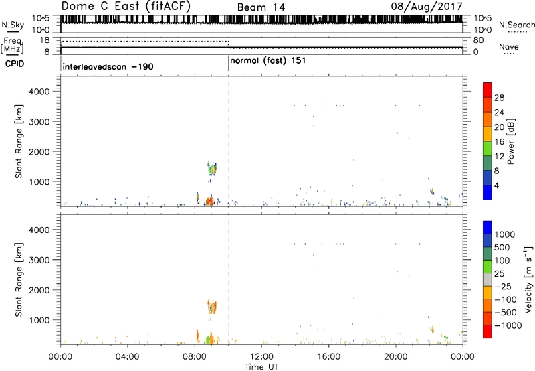Click the '-1000' velocity scale value
The width and height of the screenshot is (535, 371).
coord(508,325)
